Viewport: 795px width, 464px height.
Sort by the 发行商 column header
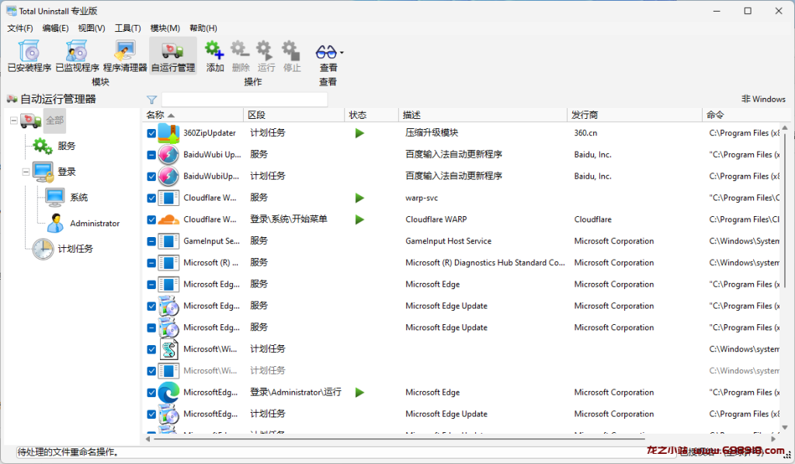coord(634,115)
